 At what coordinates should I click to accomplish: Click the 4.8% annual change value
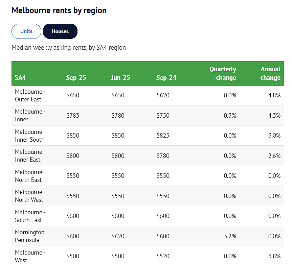274,95
